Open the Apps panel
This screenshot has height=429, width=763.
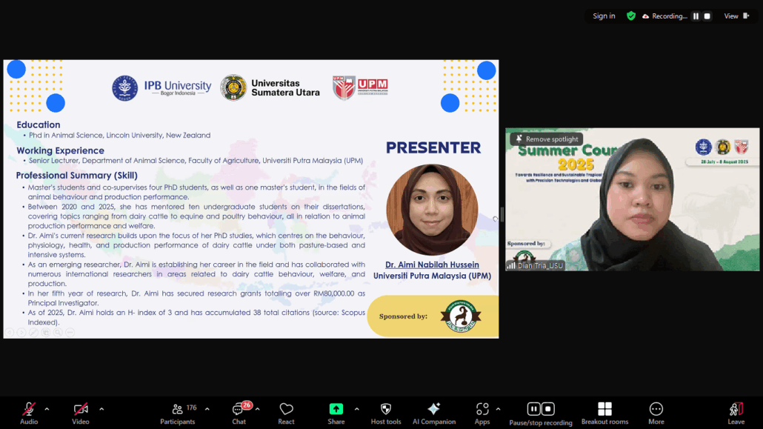coord(482,410)
